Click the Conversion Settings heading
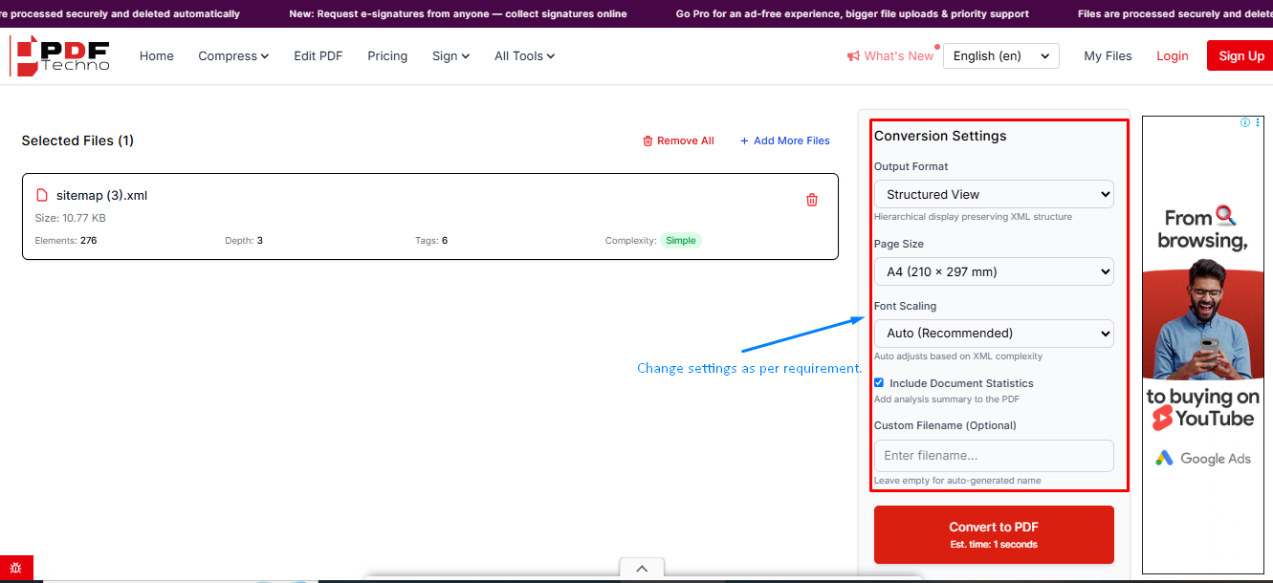The width and height of the screenshot is (1273, 583). [940, 136]
